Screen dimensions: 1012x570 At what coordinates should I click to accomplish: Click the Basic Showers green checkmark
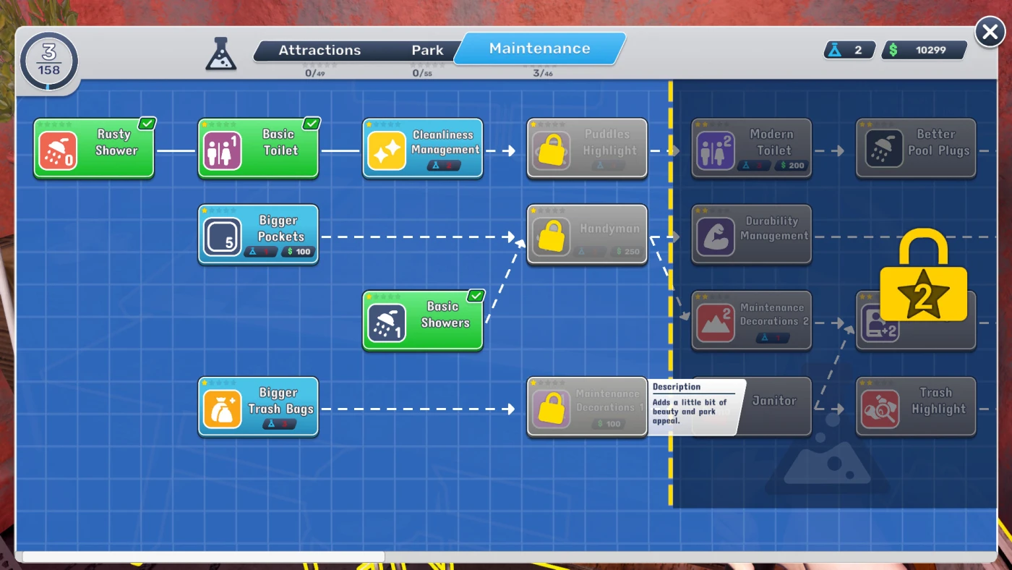[x=475, y=296]
